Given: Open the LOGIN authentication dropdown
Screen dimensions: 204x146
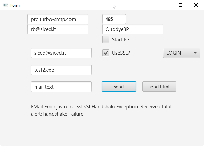Looking at the screenshot, I should coord(181,53).
